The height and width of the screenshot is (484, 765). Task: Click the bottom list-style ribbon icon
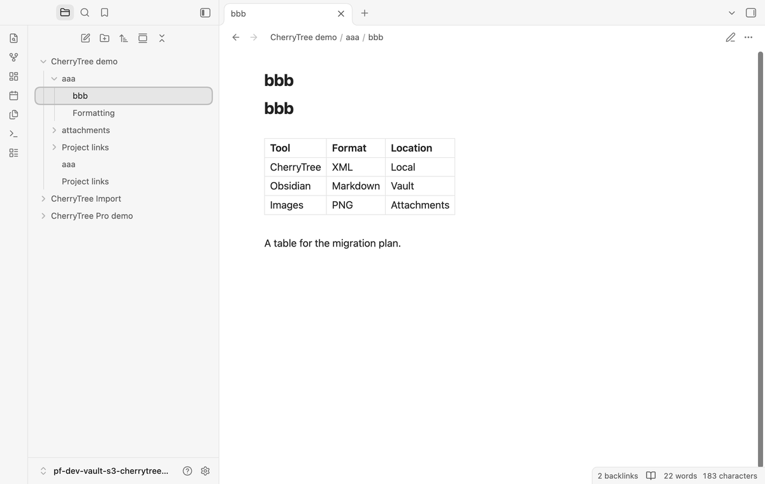click(x=14, y=153)
